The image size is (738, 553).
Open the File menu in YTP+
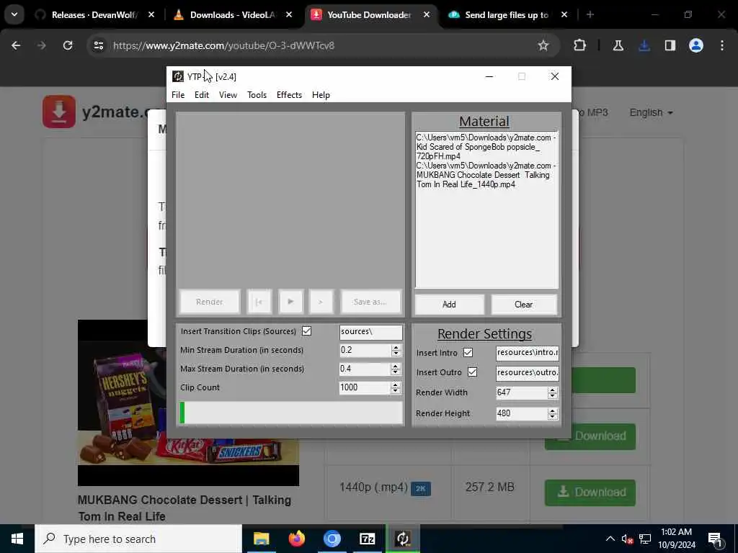click(178, 95)
